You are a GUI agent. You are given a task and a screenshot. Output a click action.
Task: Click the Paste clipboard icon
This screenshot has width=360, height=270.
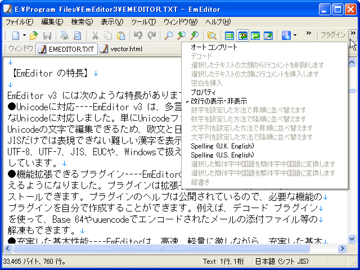(121, 35)
